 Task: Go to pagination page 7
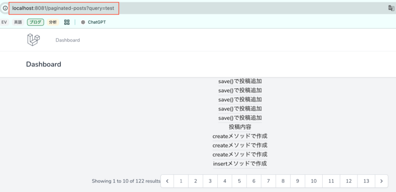point(268,181)
